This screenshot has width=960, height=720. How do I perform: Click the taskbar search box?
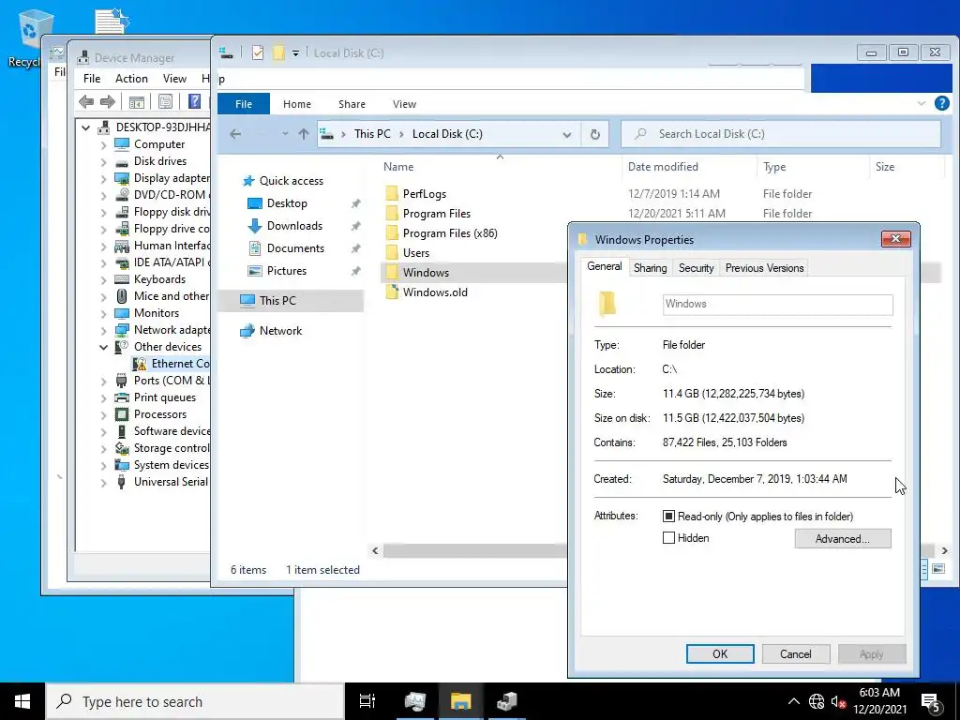(195, 701)
